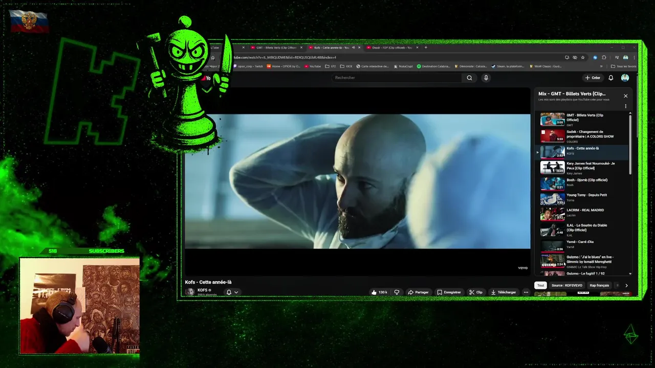Show more filter chips with right arrow
Image resolution: width=655 pixels, height=368 pixels.
[x=626, y=285]
